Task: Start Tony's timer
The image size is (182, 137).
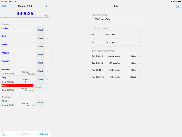Action: point(40,79)
